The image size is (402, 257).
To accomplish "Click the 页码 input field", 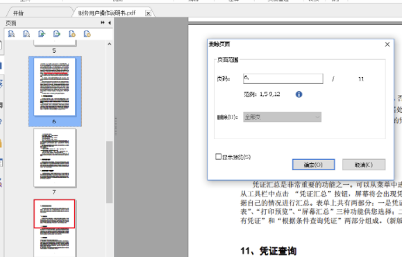I will [x=283, y=78].
